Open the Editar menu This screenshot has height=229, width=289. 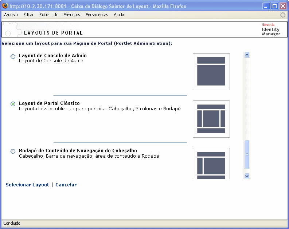[x=28, y=15]
